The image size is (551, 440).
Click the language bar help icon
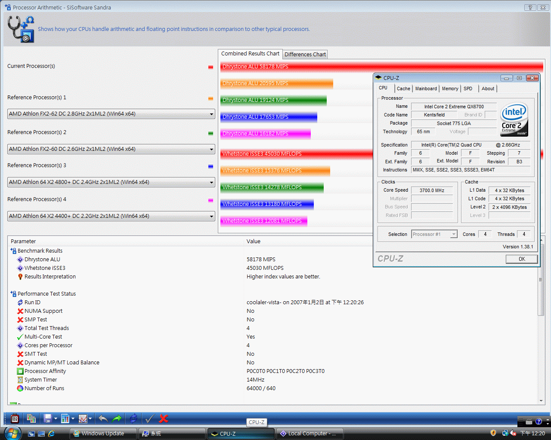[x=539, y=422]
